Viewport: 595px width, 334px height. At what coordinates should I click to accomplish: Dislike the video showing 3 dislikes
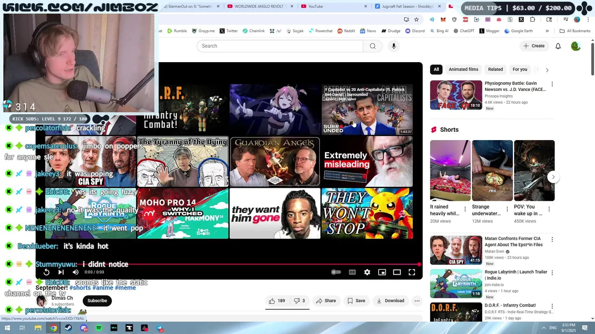pos(299,301)
